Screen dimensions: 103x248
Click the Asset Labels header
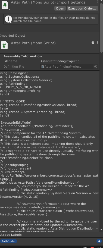pos(11,235)
